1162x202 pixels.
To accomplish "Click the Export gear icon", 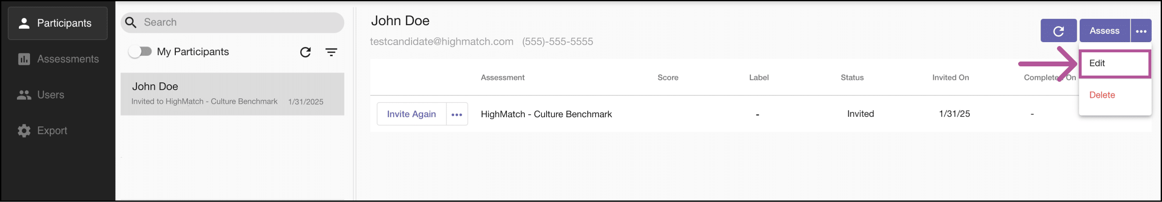I will (x=24, y=131).
